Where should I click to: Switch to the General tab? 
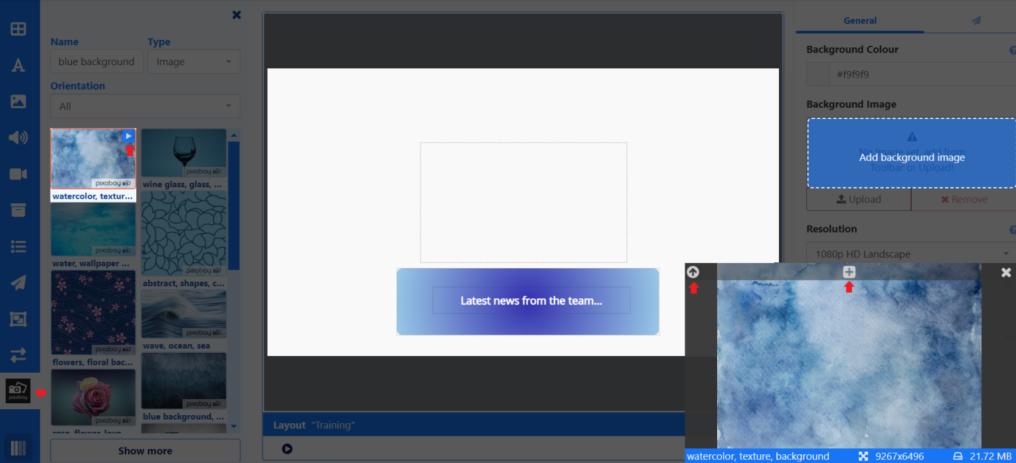click(x=860, y=21)
